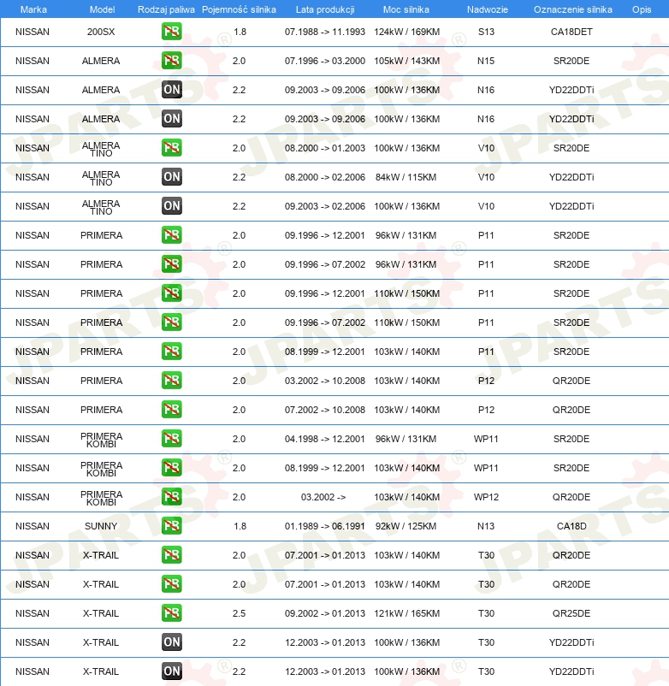
Task: Select NISSAN brand cell in the SUNNY row
Action: tap(33, 526)
